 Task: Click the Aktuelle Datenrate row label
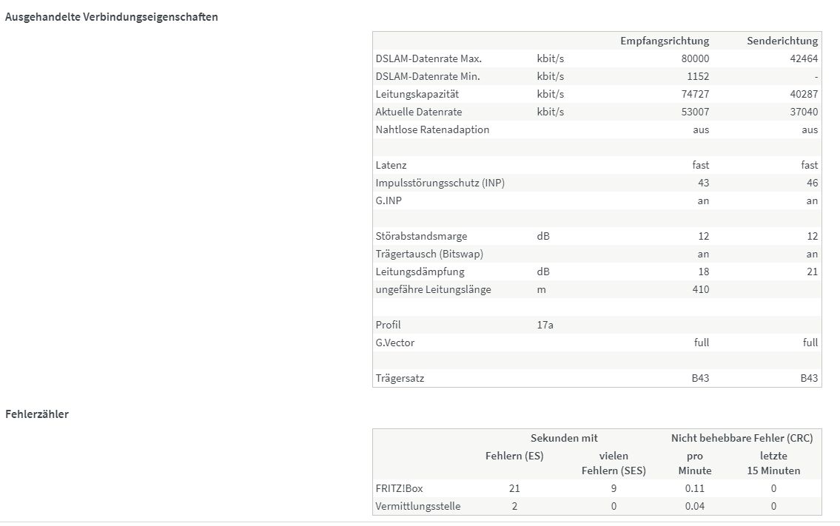pos(418,112)
